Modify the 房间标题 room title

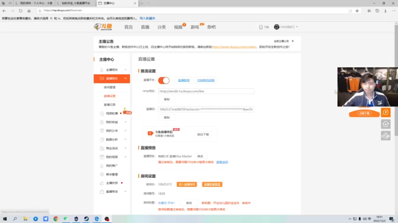[x=189, y=203]
